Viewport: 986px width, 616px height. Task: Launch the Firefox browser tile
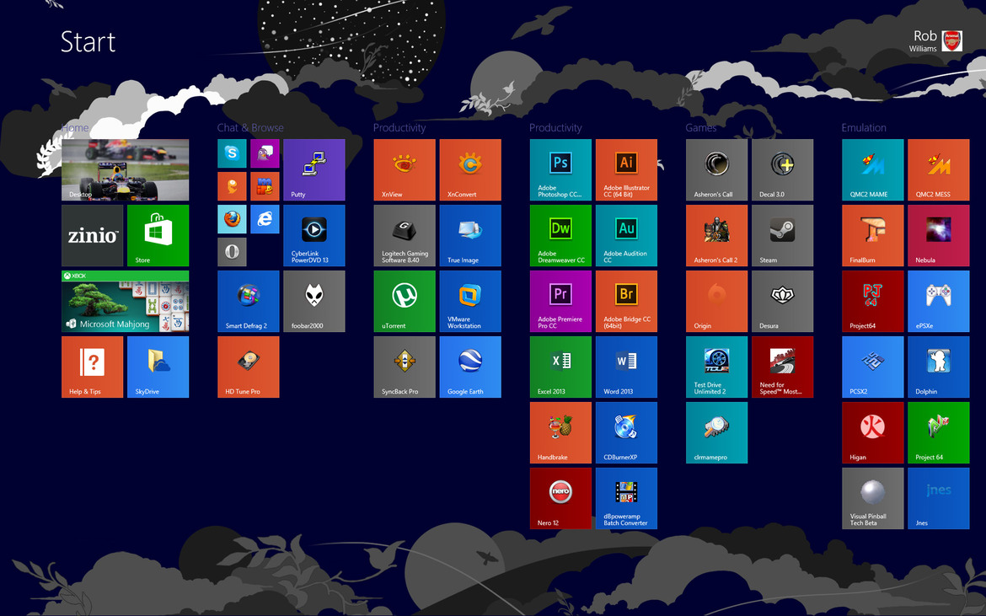coord(232,219)
